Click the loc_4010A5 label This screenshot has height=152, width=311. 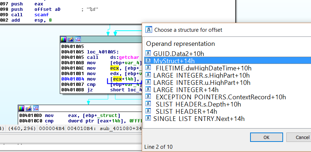[102, 52]
